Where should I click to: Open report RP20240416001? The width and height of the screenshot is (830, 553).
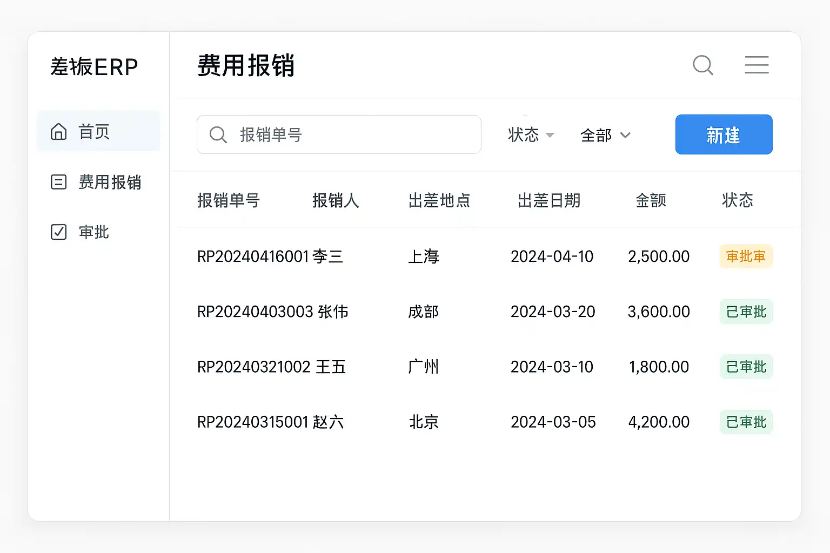(252, 257)
